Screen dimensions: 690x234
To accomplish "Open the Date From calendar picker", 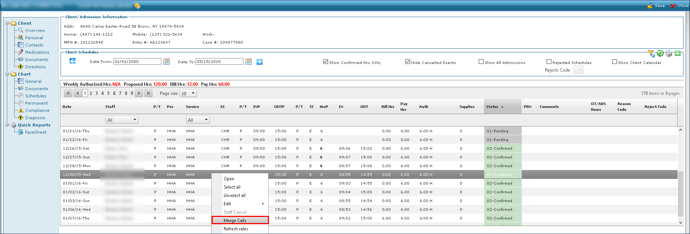I will [166, 62].
